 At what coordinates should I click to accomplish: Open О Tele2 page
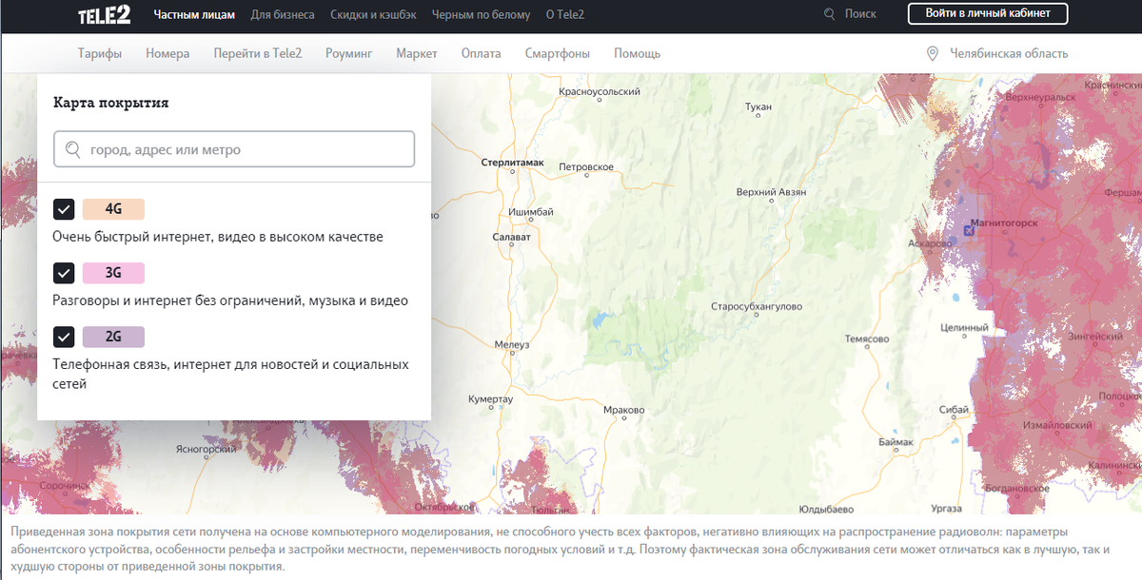pyautogui.click(x=565, y=15)
